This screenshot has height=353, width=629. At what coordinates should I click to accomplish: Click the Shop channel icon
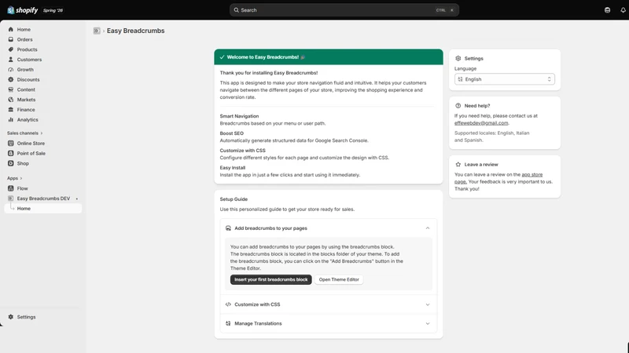click(x=11, y=163)
